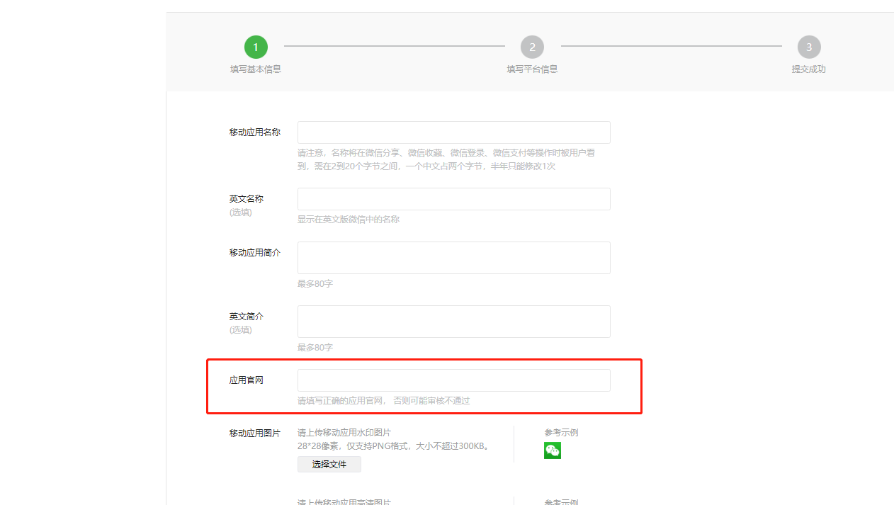
Task: Select the 填写平台信息 step label
Action: [532, 69]
